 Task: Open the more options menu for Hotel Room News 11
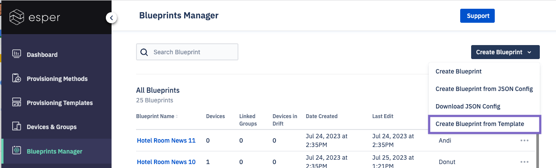click(x=525, y=140)
